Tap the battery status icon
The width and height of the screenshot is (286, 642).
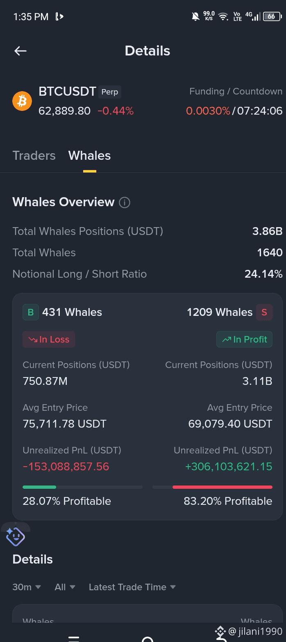272,17
